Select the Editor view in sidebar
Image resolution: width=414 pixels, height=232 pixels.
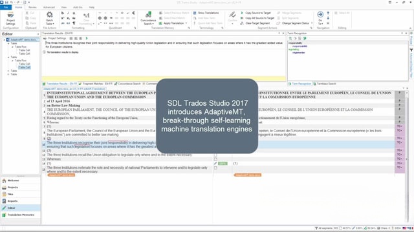click(x=21, y=208)
